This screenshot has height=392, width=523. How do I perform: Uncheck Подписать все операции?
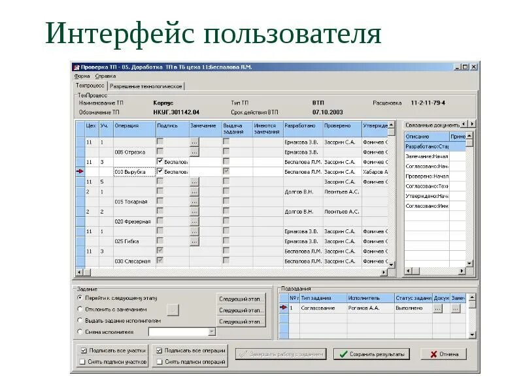(x=159, y=351)
